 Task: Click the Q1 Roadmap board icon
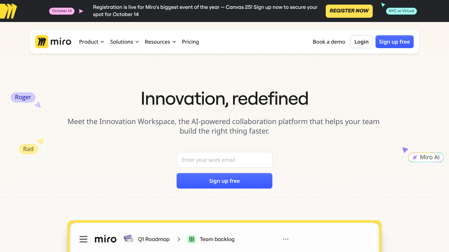point(128,239)
